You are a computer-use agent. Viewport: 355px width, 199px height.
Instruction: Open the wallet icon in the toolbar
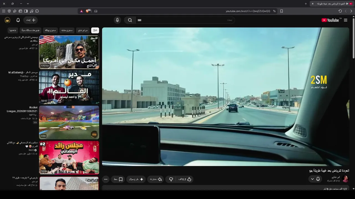20,11
